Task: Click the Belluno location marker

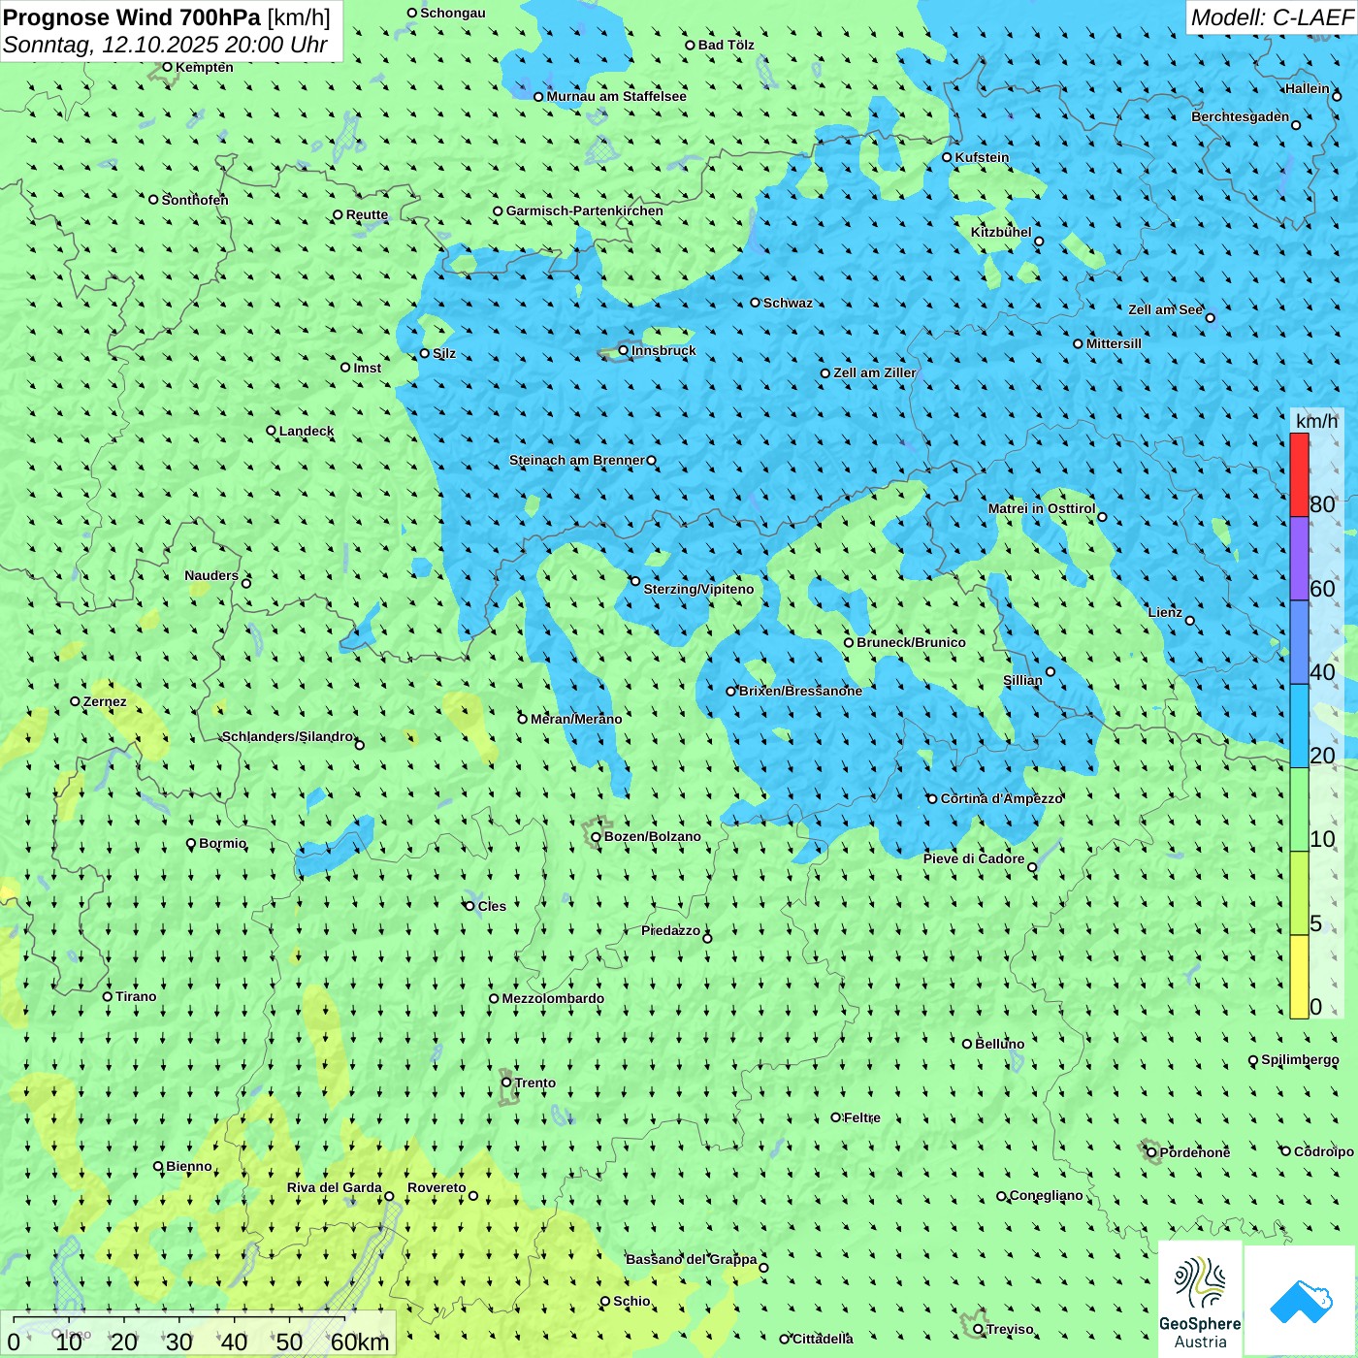Action: point(966,1044)
